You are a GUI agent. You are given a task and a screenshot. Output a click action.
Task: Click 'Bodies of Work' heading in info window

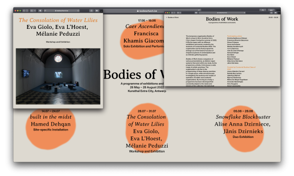coord(222,19)
